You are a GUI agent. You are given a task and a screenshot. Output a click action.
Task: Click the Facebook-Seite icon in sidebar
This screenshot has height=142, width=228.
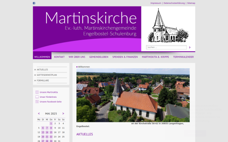pos(37,102)
